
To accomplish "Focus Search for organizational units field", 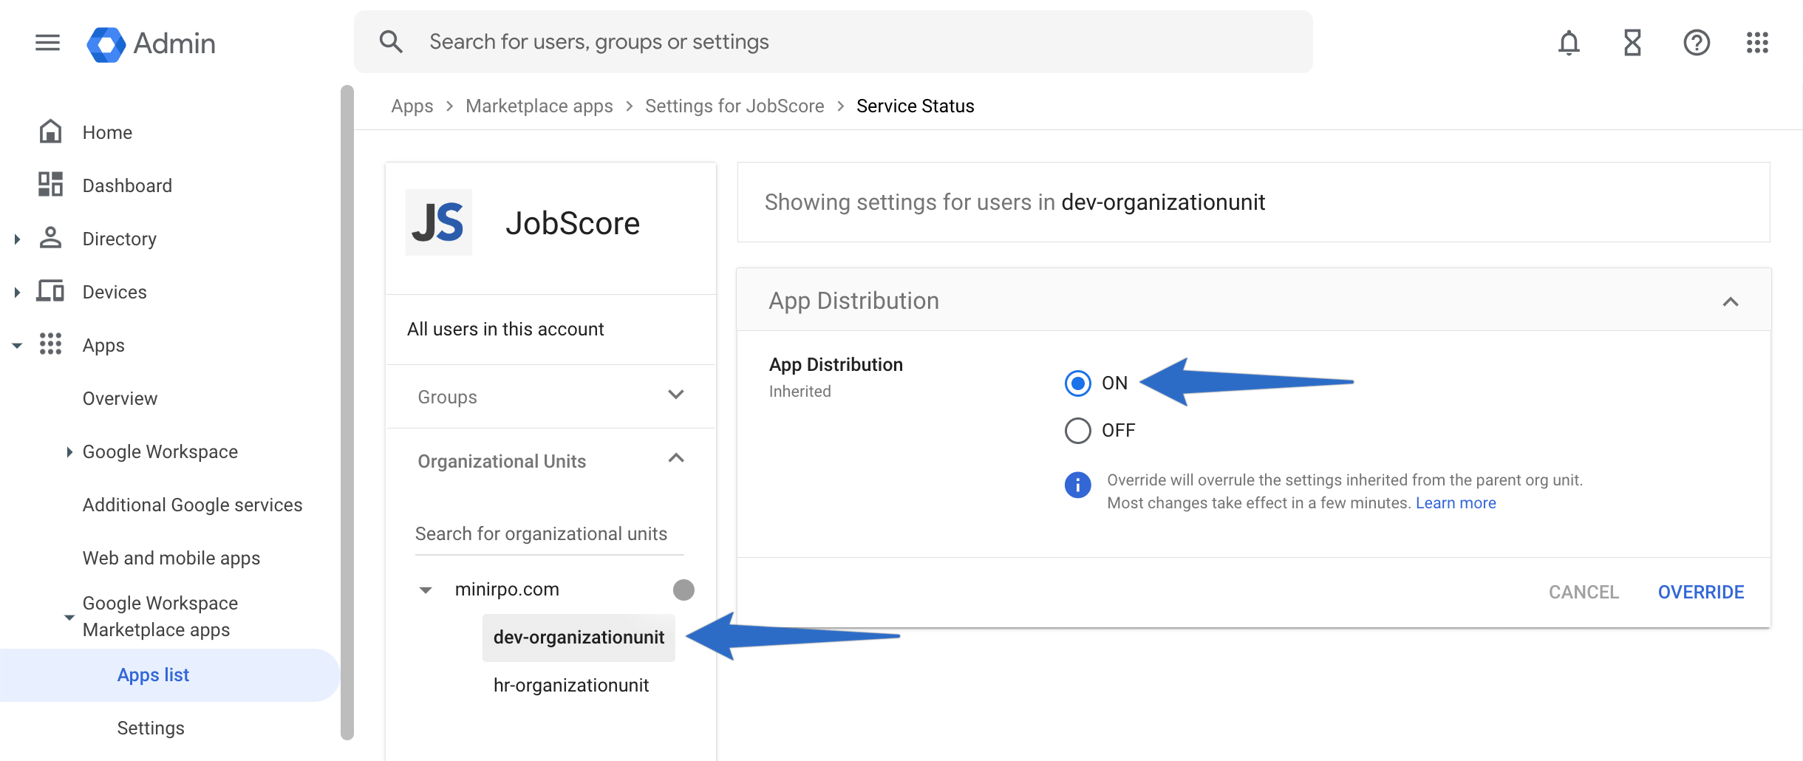I will [550, 534].
